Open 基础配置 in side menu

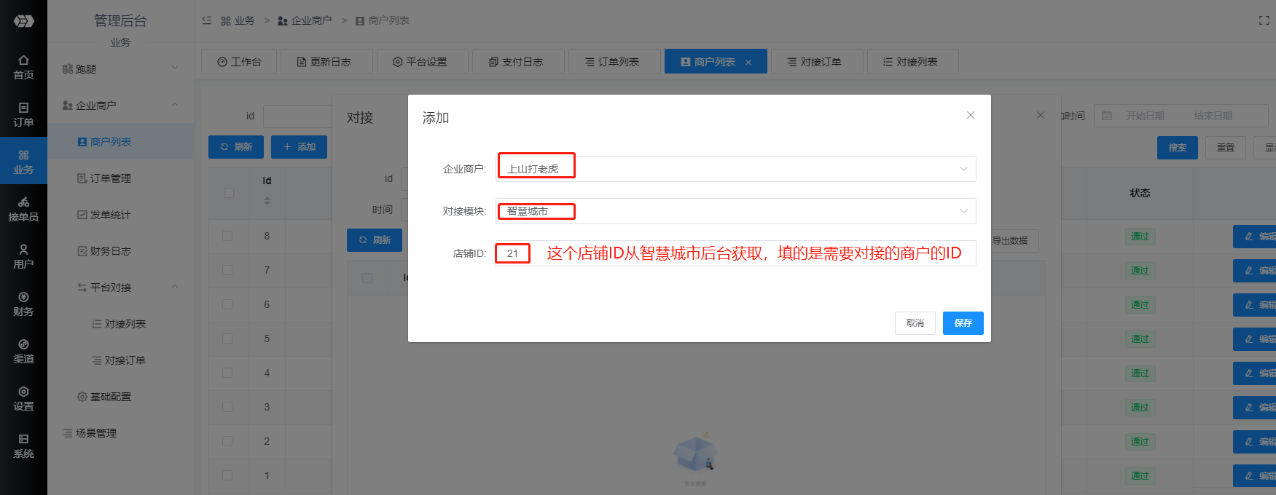[120, 397]
